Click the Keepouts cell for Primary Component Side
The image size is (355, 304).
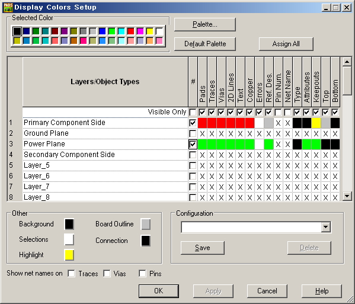point(316,123)
